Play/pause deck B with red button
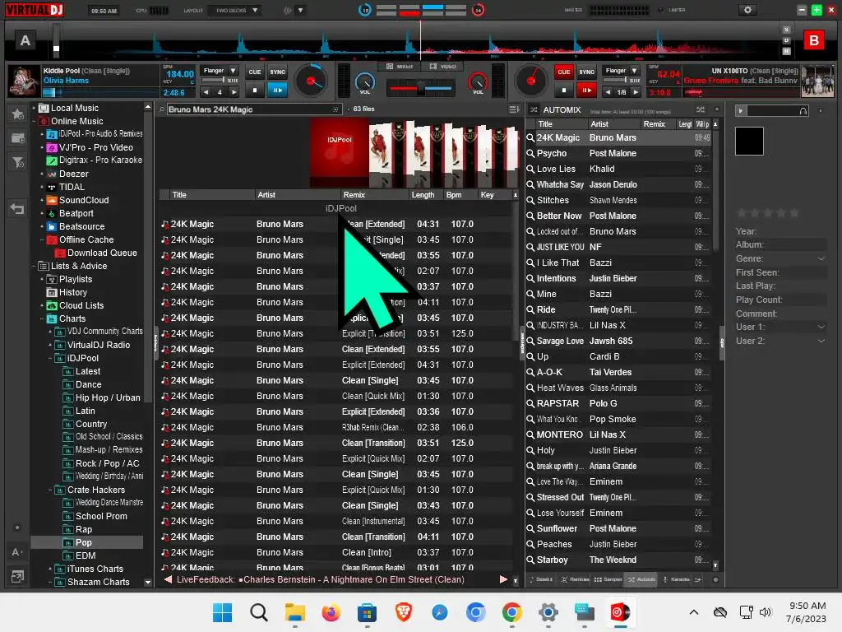Viewport: 842px width, 632px height. click(x=586, y=91)
